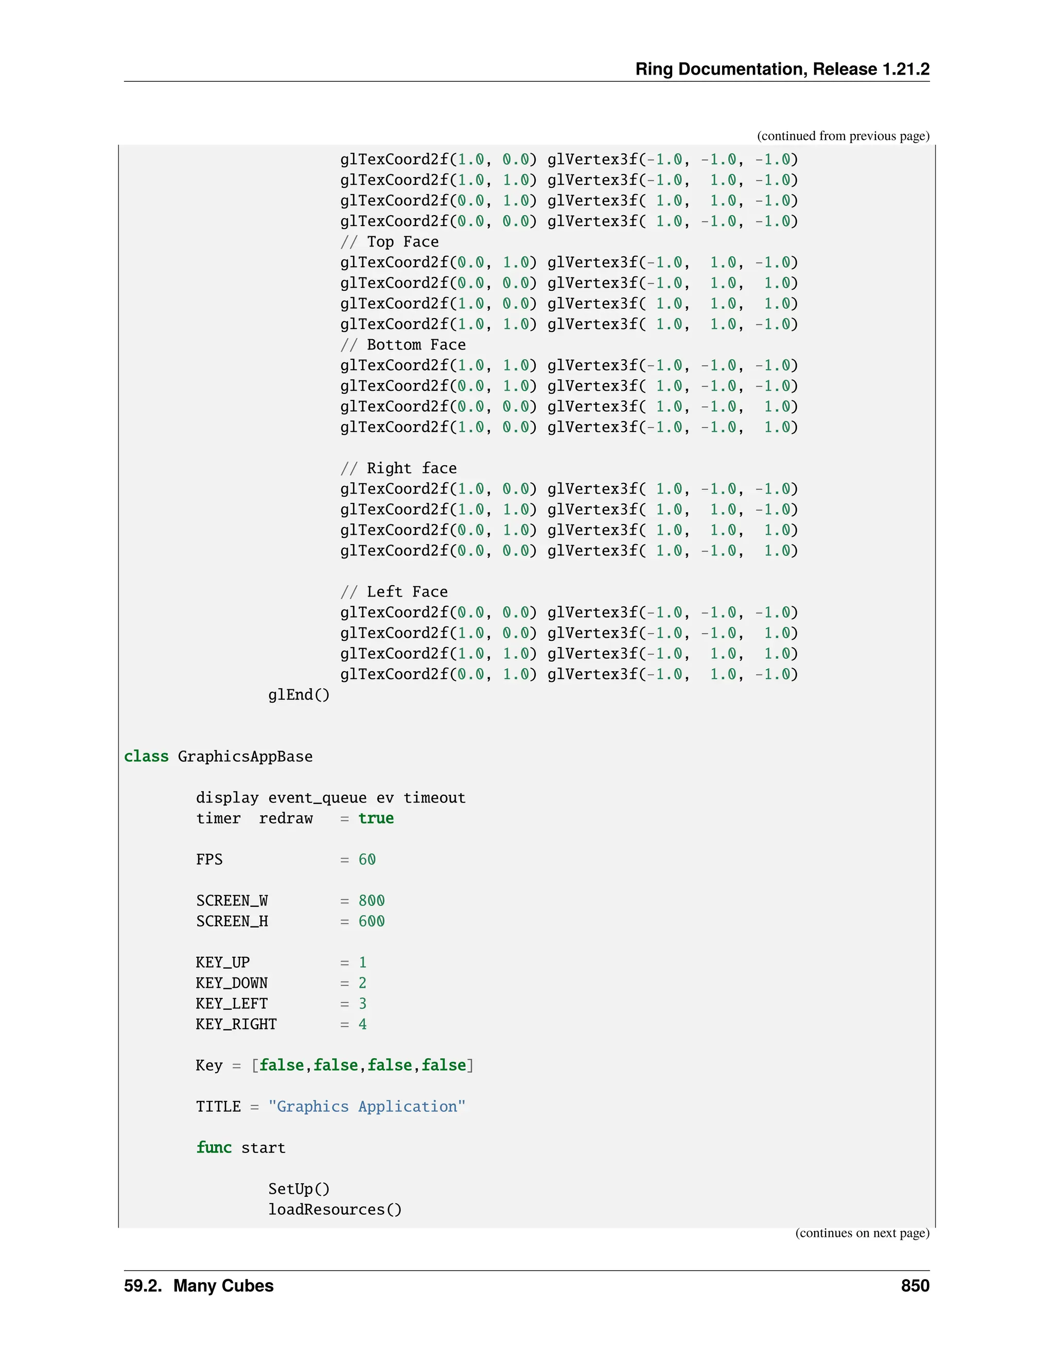Click the FPS value 60
This screenshot has width=1054, height=1364.
367,860
